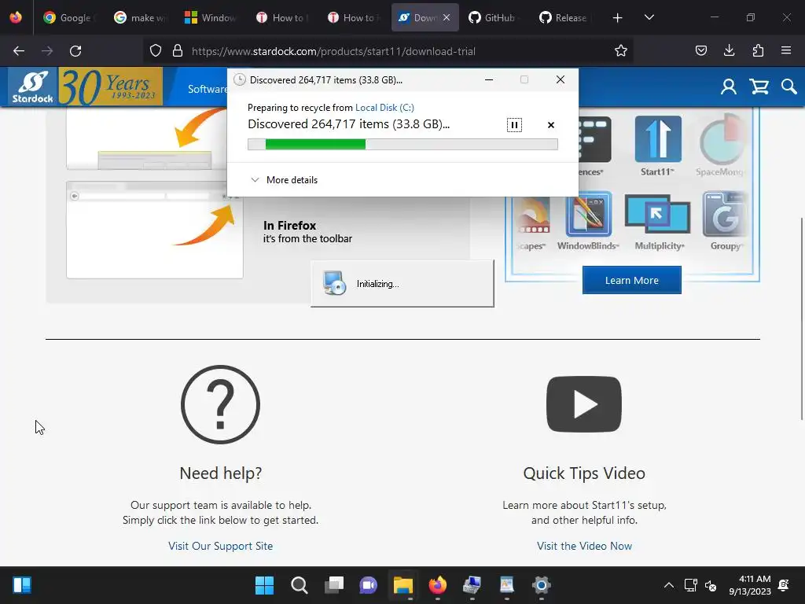This screenshot has height=604, width=805.
Task: Open File Explorer from taskbar
Action: click(403, 585)
